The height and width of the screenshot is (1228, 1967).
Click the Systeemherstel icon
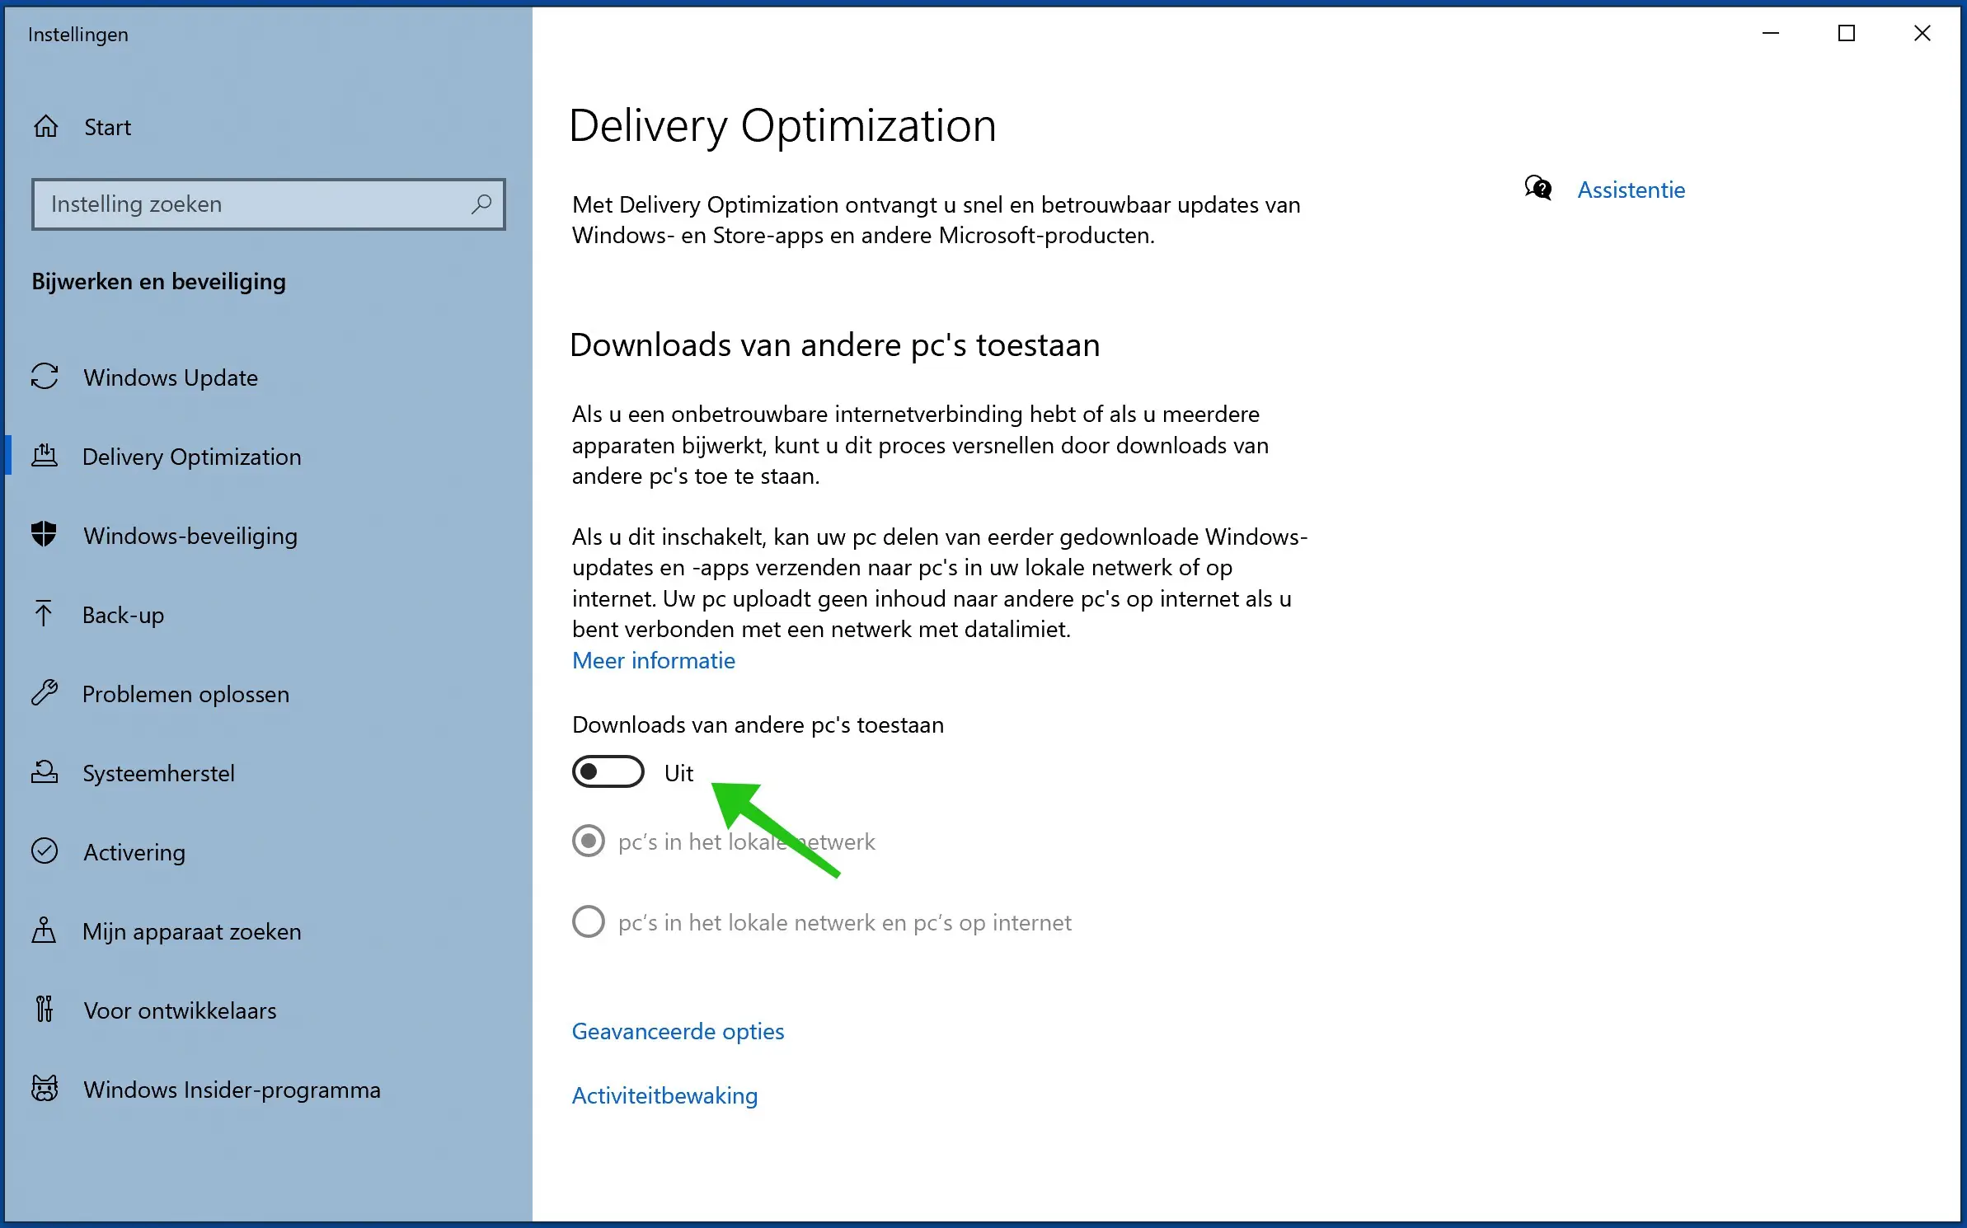(45, 772)
